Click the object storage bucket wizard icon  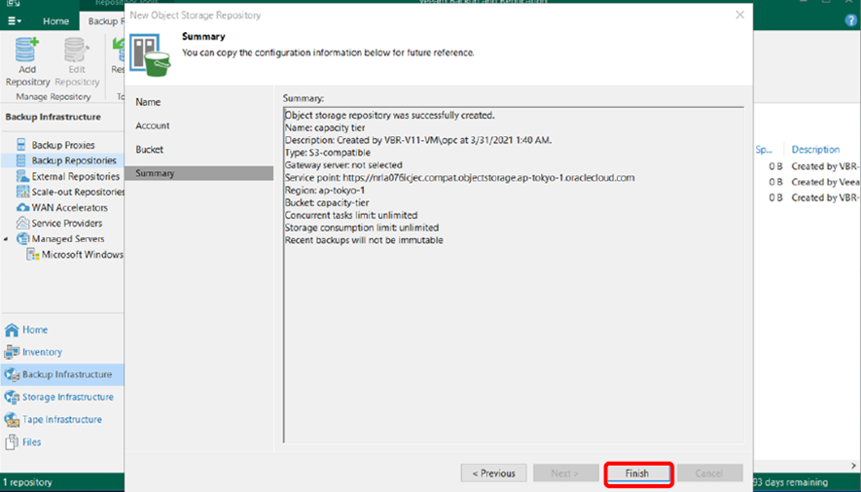point(150,55)
